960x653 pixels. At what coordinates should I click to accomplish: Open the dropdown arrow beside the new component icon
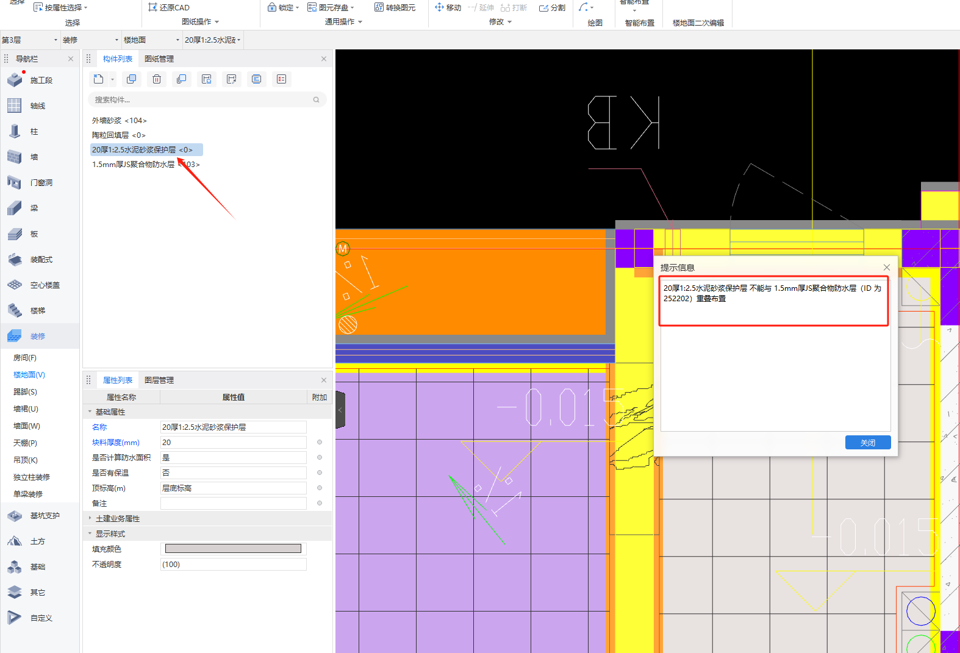click(x=112, y=79)
